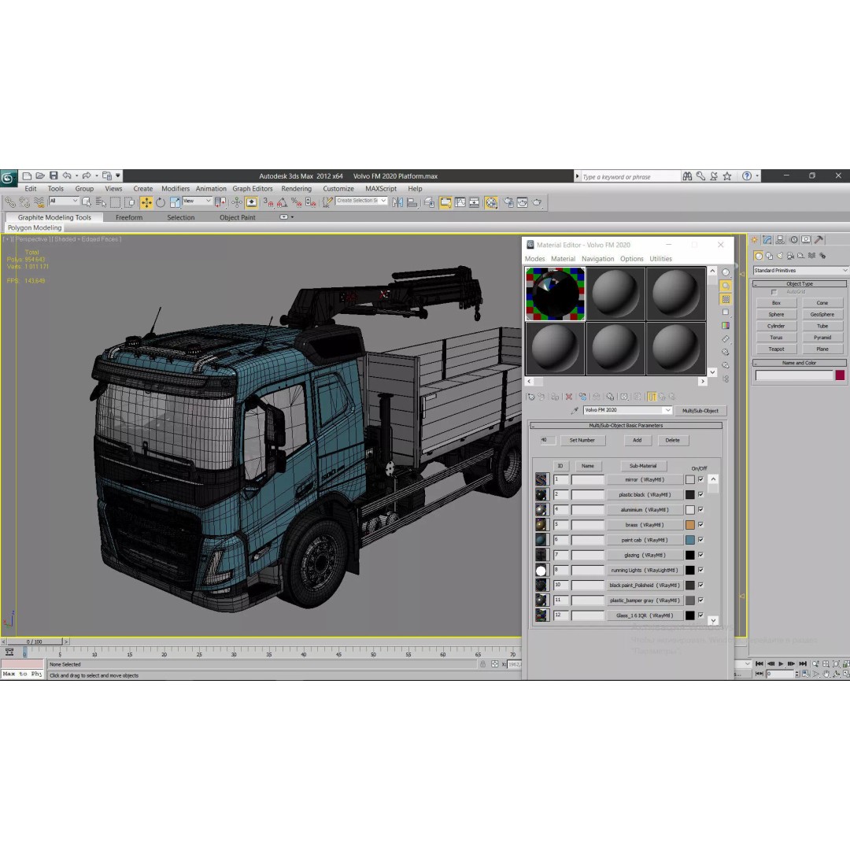Toggle On/Off checkbox for mirror sub-material
850x850 pixels.
[700, 479]
